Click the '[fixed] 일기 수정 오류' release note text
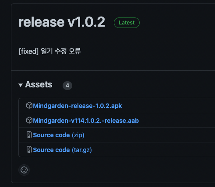The image size is (215, 187). (x=50, y=51)
